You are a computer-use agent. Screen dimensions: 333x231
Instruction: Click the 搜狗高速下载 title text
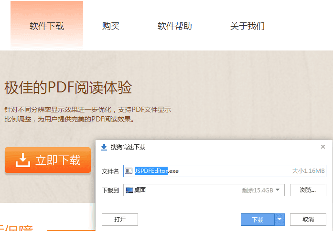point(128,147)
